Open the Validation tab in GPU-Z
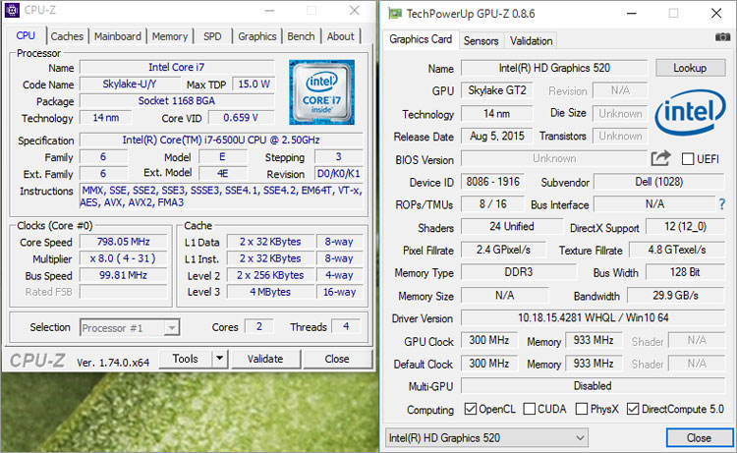Viewport: 737px width, 453px height. point(531,41)
